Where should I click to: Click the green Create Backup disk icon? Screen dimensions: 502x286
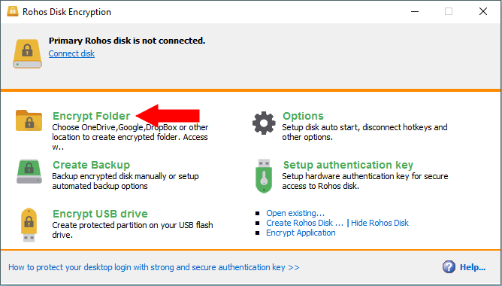point(29,172)
